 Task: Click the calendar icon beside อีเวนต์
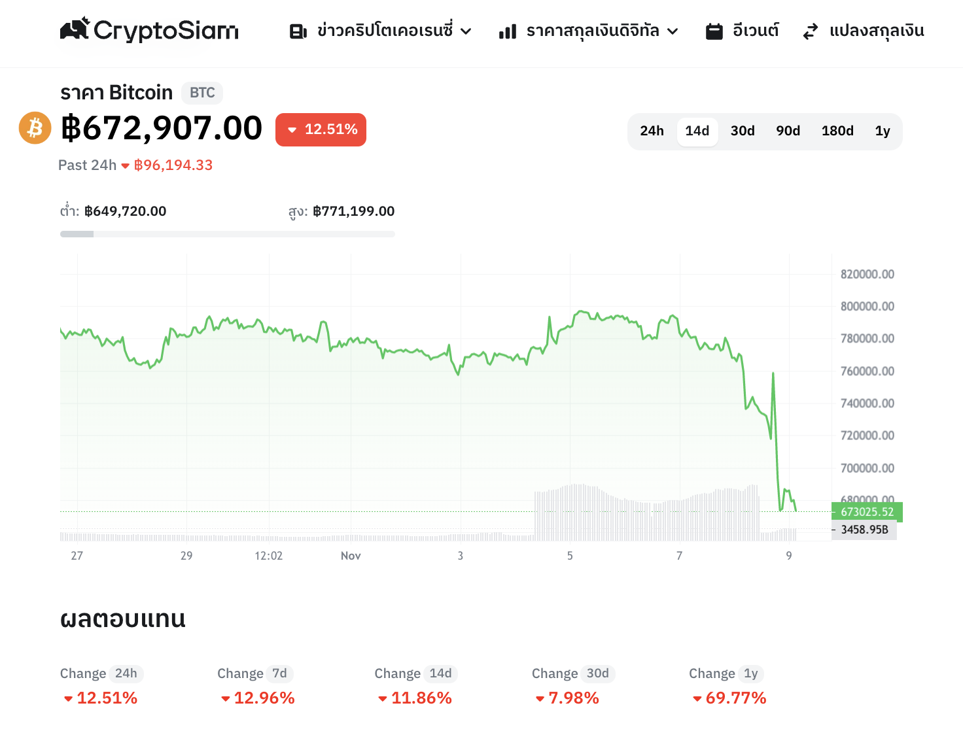click(714, 31)
